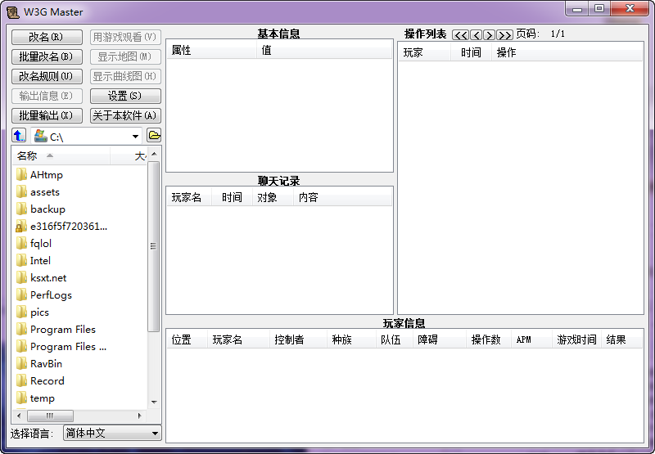
Task: Click the up-directory arrow icon
Action: (x=19, y=135)
